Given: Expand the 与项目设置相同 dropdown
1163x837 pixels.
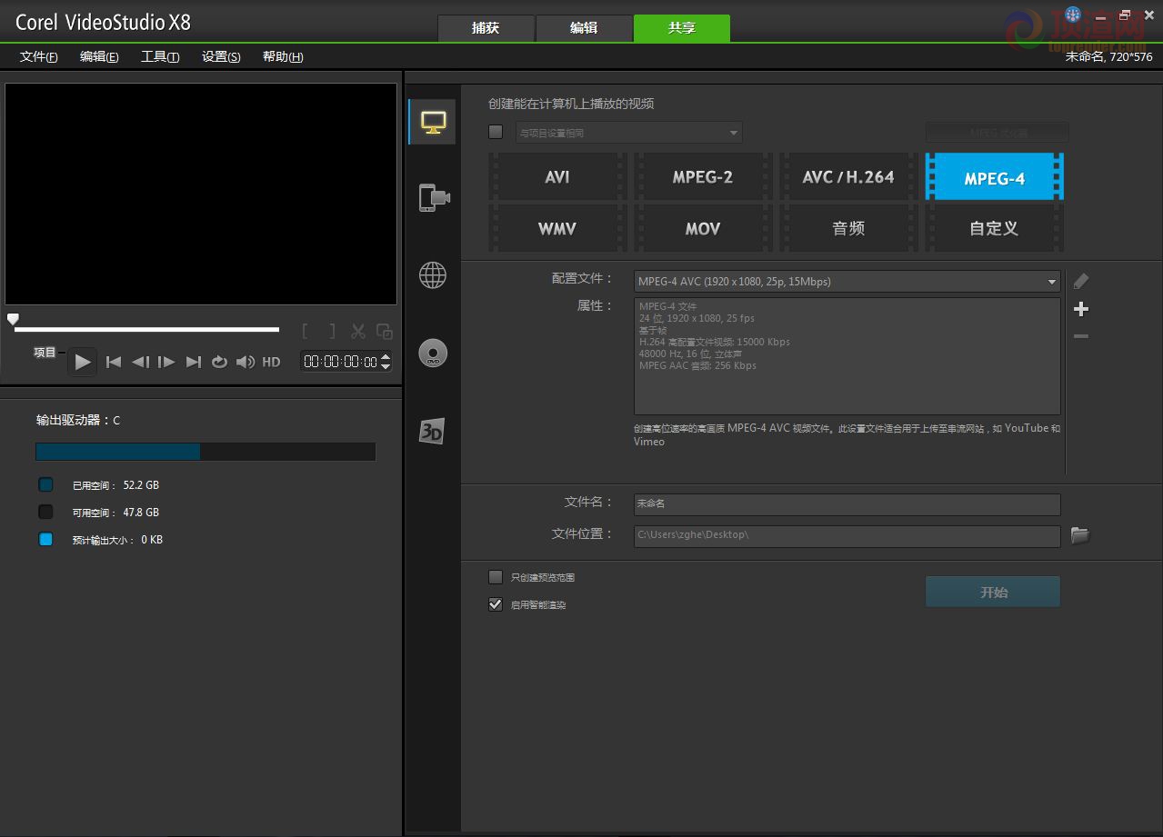Looking at the screenshot, I should pos(629,133).
